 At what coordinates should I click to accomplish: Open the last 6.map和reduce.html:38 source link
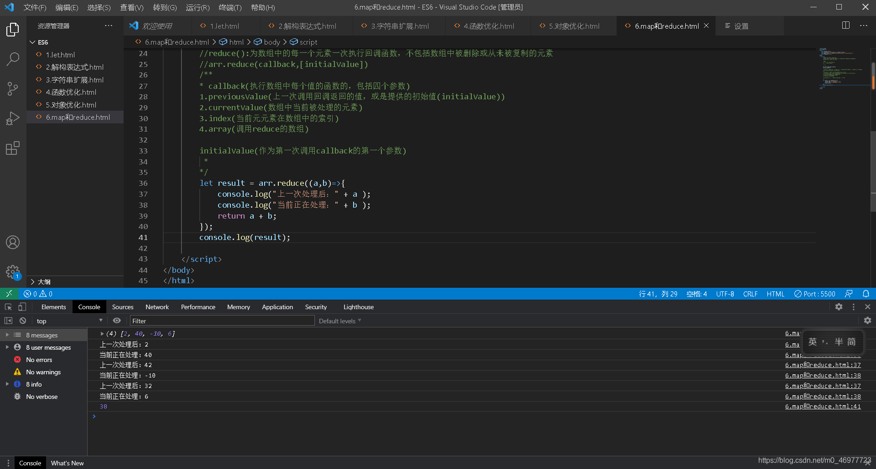point(823,396)
